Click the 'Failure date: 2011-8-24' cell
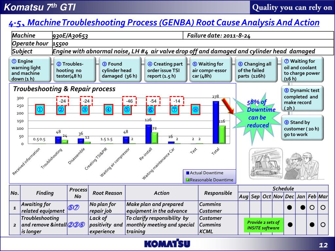The width and height of the screenshot is (335, 251). (258, 35)
